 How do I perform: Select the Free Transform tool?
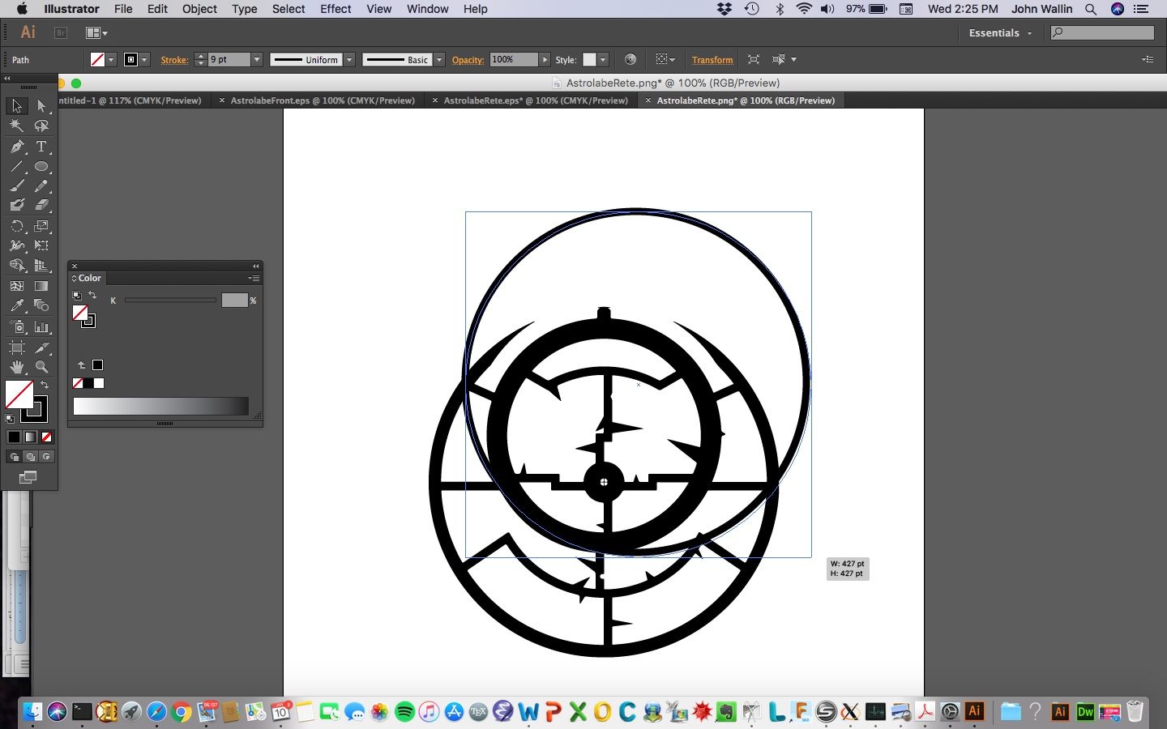tap(41, 245)
